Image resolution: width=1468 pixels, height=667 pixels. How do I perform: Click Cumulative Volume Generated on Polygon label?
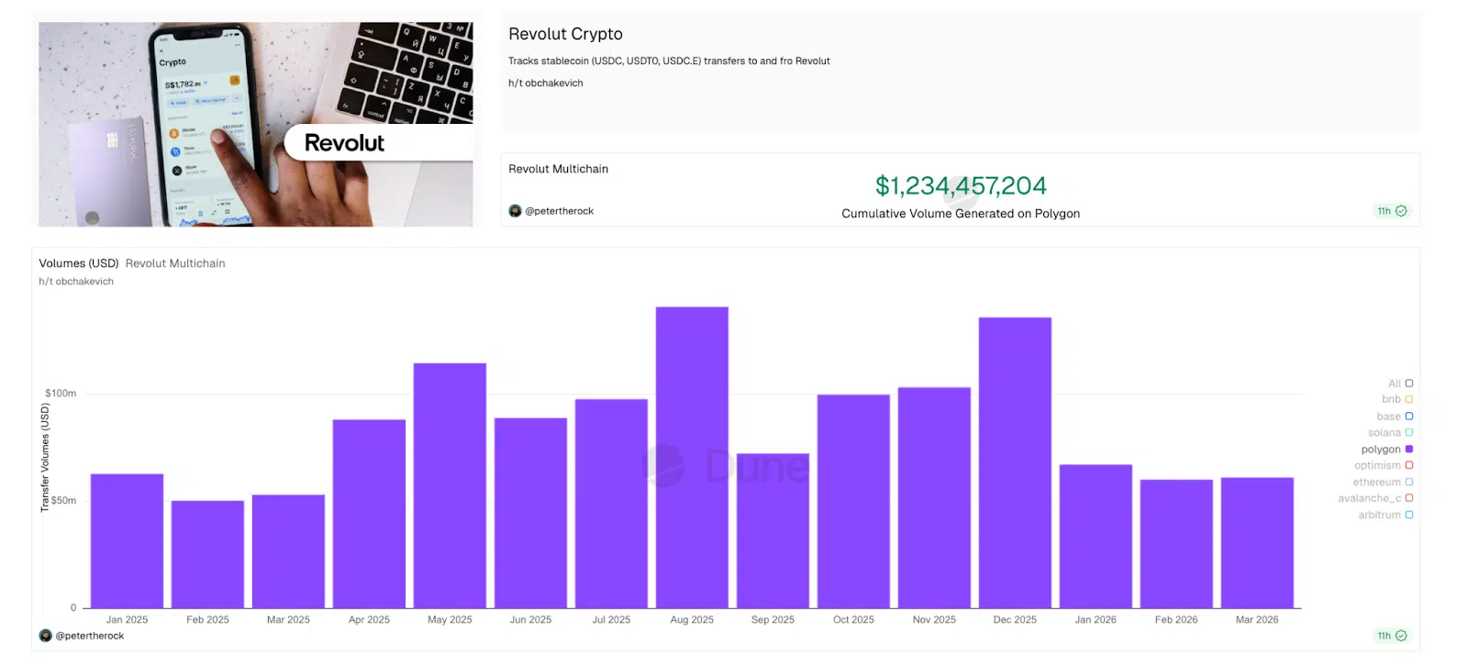(x=961, y=214)
